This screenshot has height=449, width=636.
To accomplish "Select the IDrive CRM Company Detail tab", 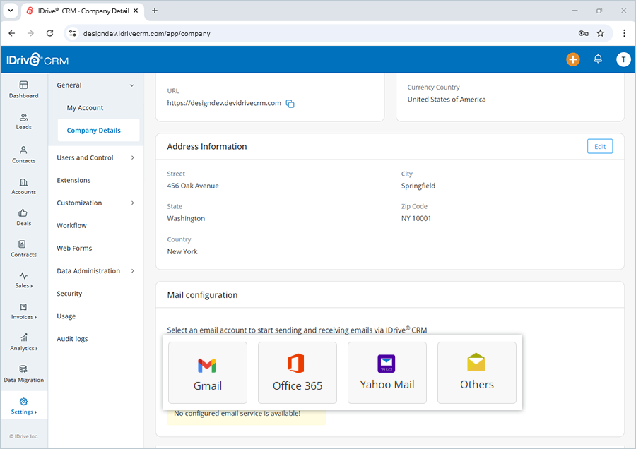I will point(83,11).
